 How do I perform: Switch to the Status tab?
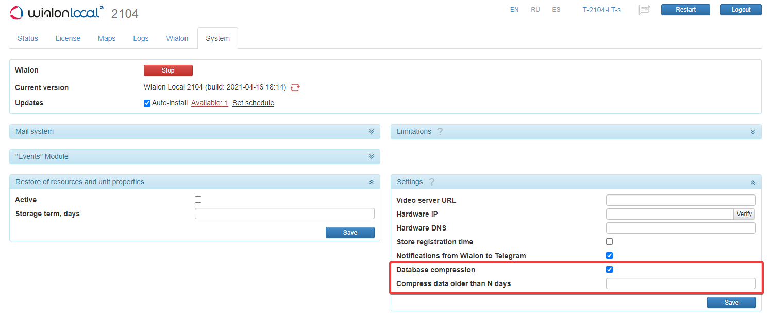28,38
